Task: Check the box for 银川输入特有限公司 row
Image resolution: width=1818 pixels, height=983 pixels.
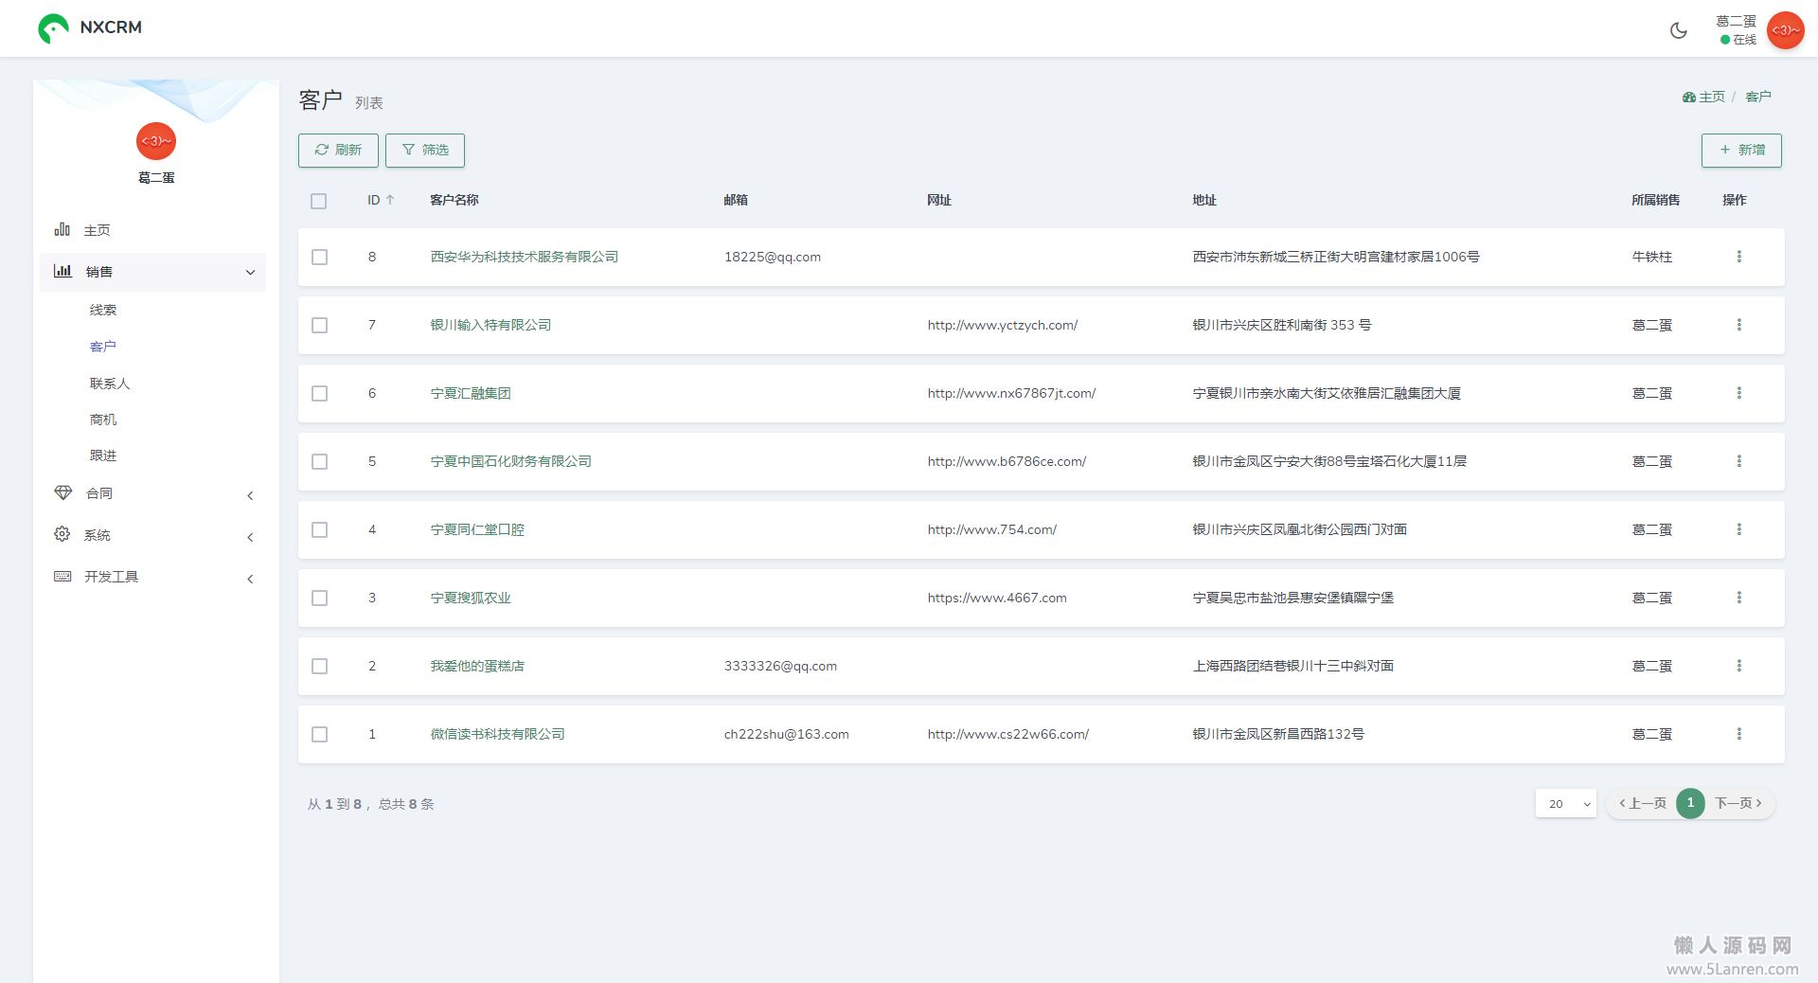Action: coord(320,325)
